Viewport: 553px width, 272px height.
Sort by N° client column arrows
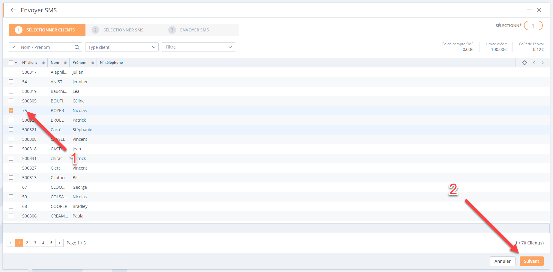[x=43, y=63]
